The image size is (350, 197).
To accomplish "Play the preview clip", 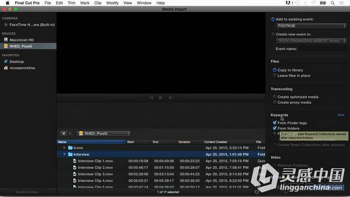I will click(x=161, y=98).
